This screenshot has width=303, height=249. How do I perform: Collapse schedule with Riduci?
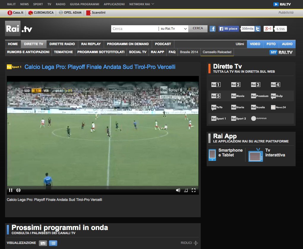coord(189,243)
